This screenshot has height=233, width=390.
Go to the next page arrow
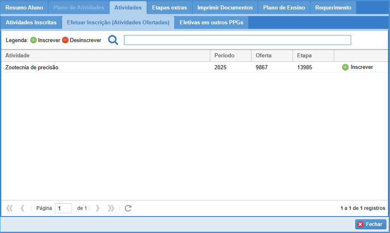[98, 208]
